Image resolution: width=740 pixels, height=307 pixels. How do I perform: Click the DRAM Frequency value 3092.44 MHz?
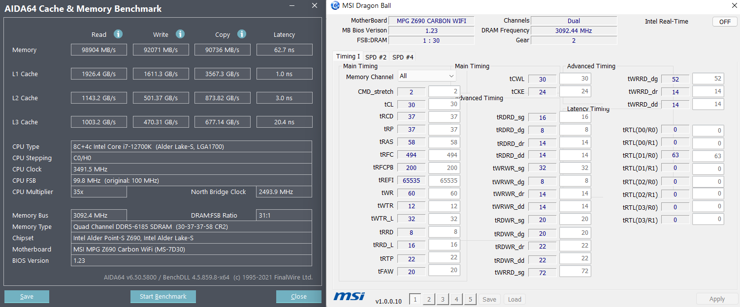pyautogui.click(x=574, y=30)
